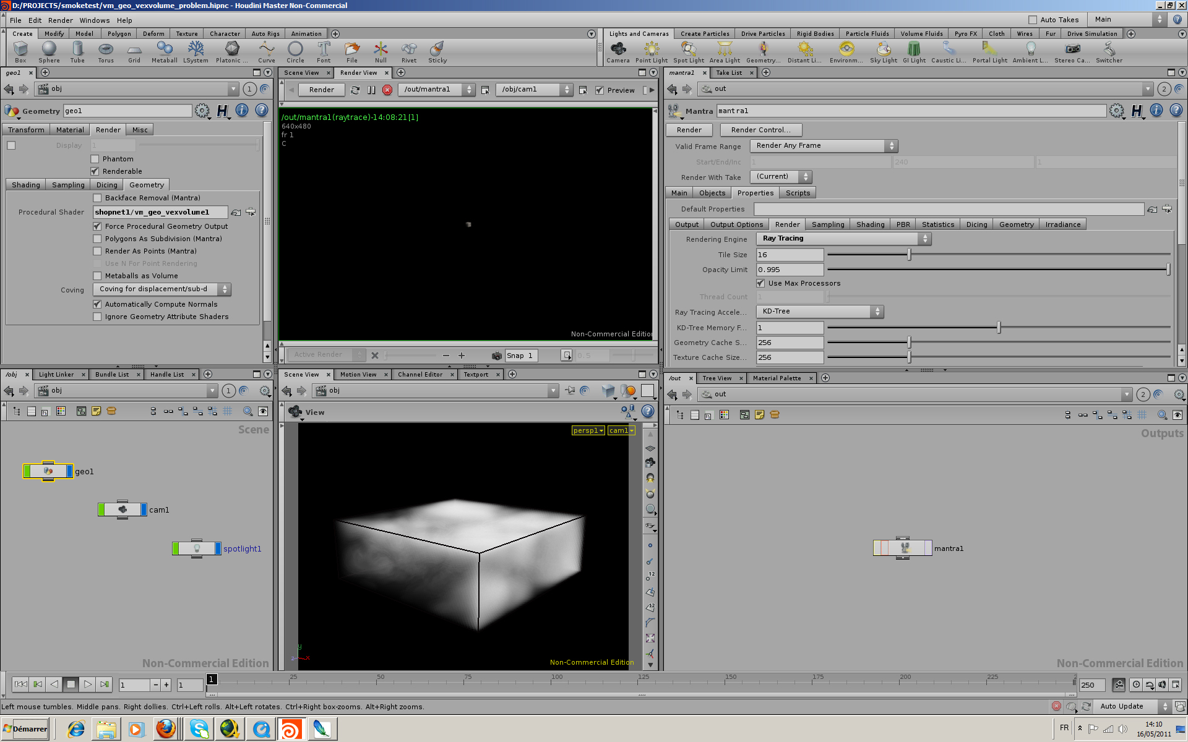The width and height of the screenshot is (1188, 742).
Task: Select the File shelf tool
Action: pyautogui.click(x=351, y=52)
